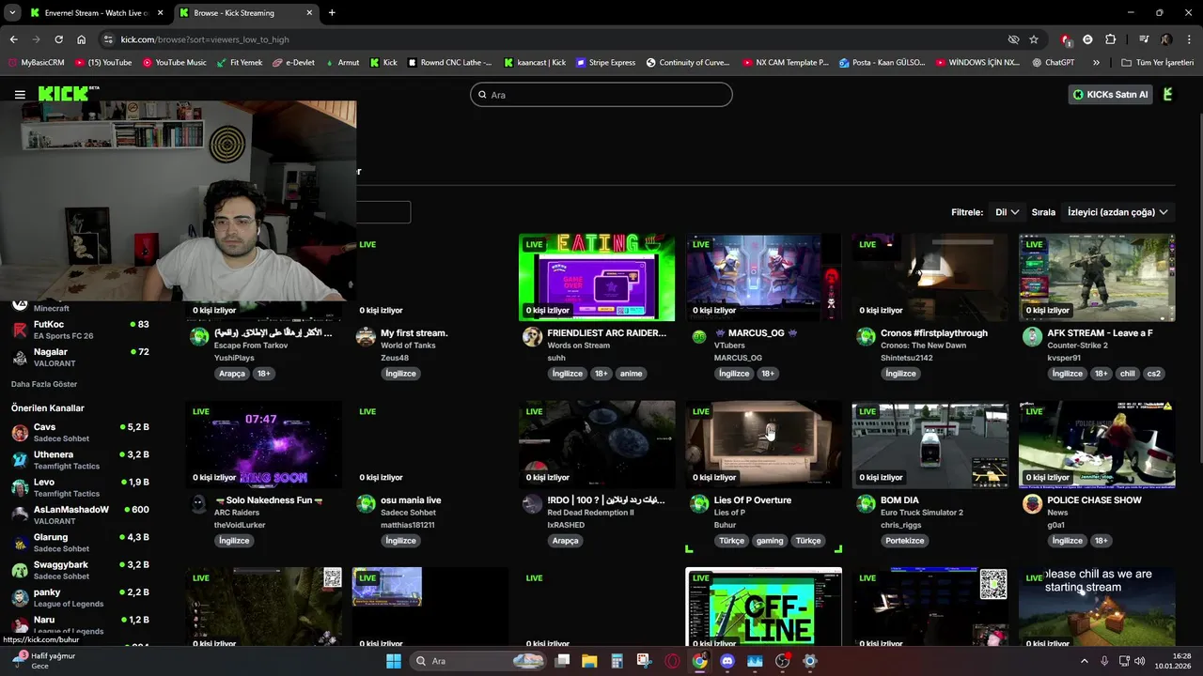Select Portekizce tag under BOM DIA

pos(905,541)
